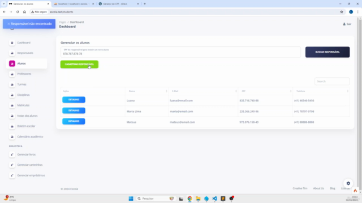Go back with browser back arrow
The image size is (362, 203).
(4, 12)
